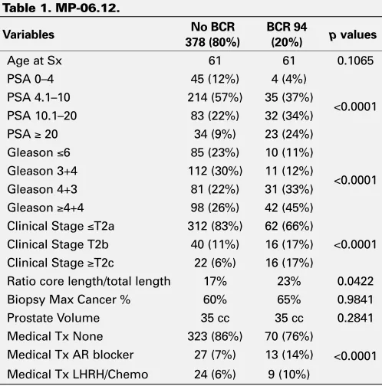Click the 214 (57%) cell

tap(215, 97)
